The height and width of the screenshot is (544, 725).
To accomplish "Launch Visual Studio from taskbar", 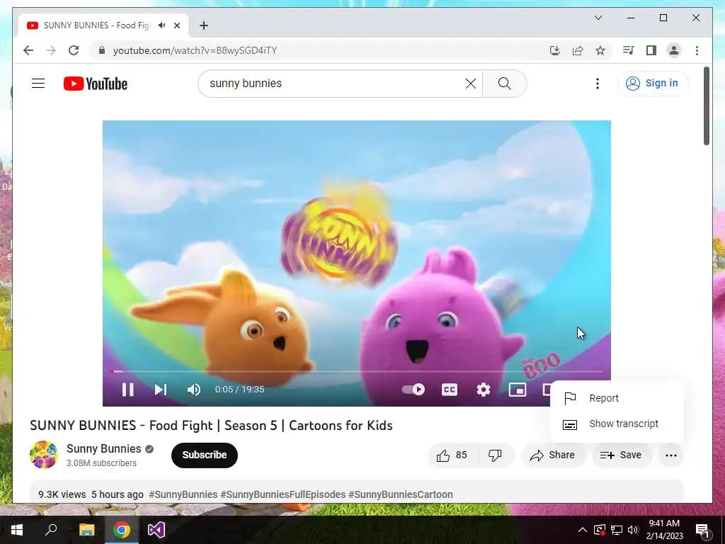I will 156,530.
